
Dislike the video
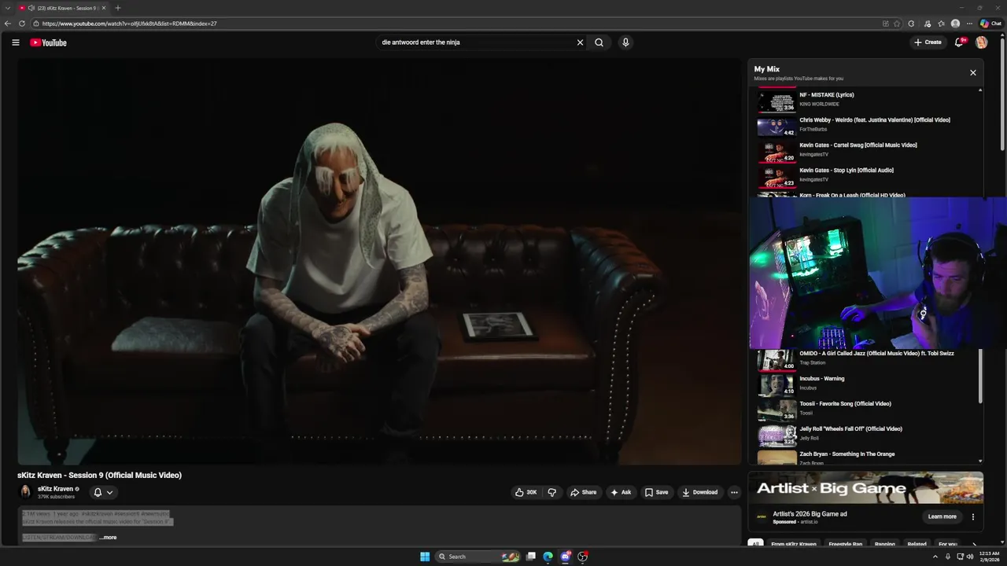click(551, 492)
